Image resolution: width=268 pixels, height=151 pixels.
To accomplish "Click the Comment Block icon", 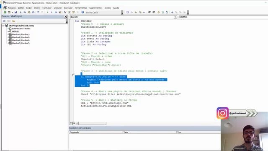I will pos(163,12).
